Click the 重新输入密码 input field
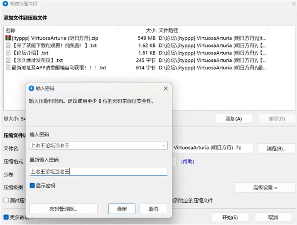The width and height of the screenshot is (297, 225). (x=98, y=171)
